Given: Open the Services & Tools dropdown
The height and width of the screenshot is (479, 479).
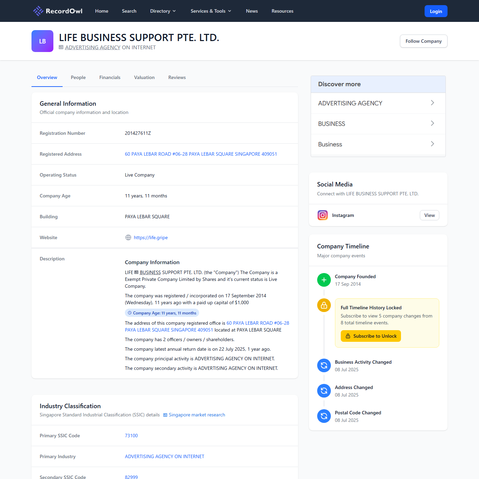Looking at the screenshot, I should click(211, 11).
